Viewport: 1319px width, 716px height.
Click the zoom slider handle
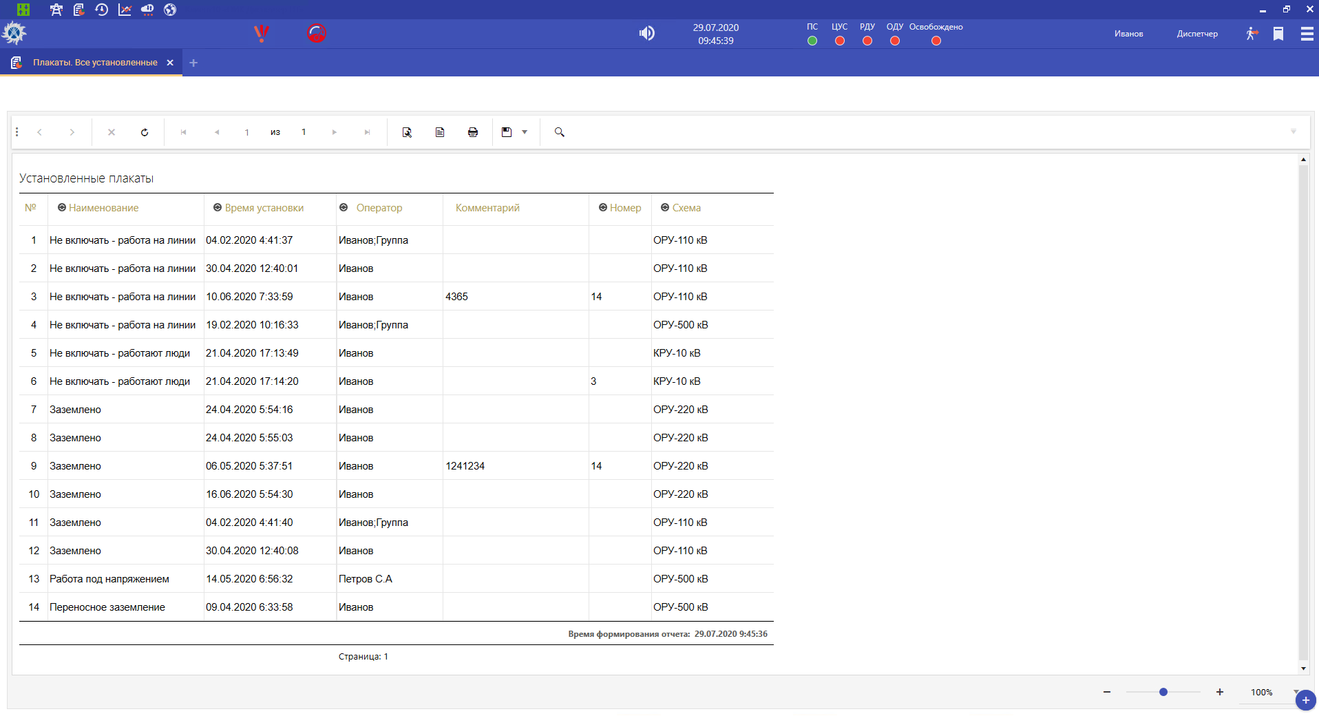pyautogui.click(x=1163, y=692)
